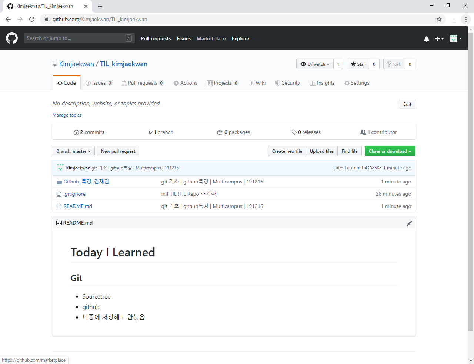This screenshot has width=474, height=364.
Task: Open a new browser tab
Action: click(100, 6)
